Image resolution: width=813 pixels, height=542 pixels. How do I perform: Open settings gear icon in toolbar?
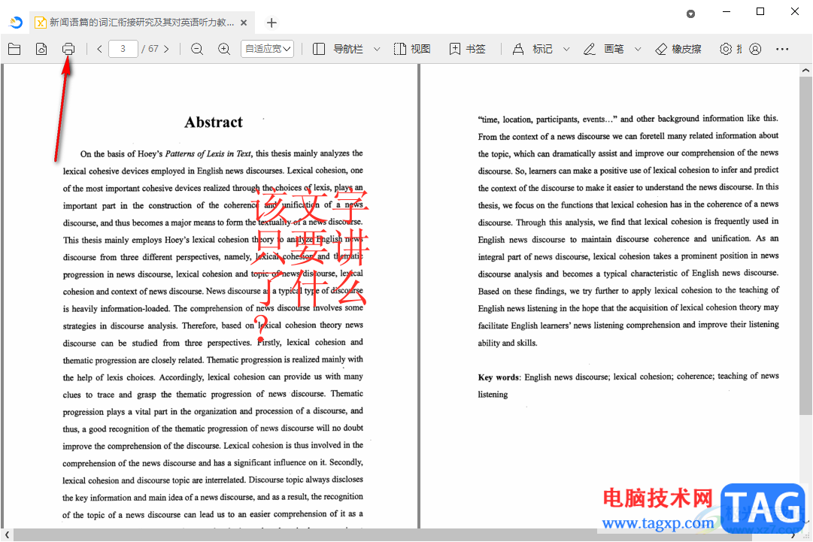click(x=726, y=49)
